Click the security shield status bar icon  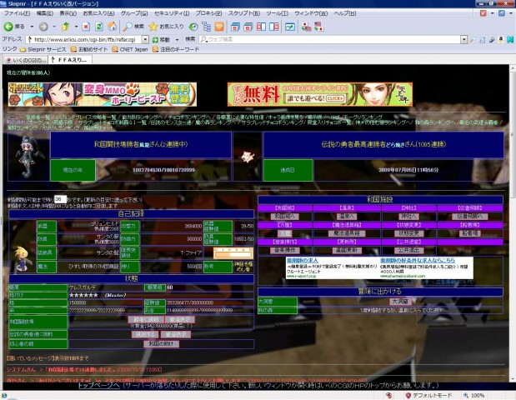pyautogui.click(x=408, y=395)
